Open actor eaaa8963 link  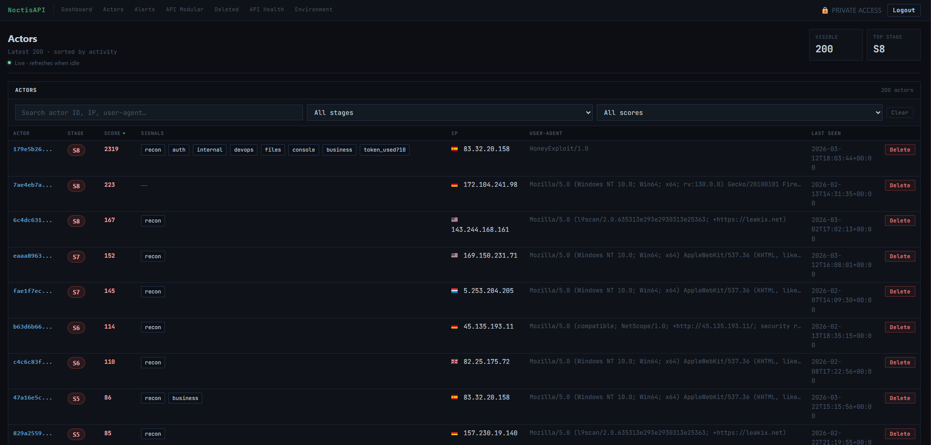[32, 256]
